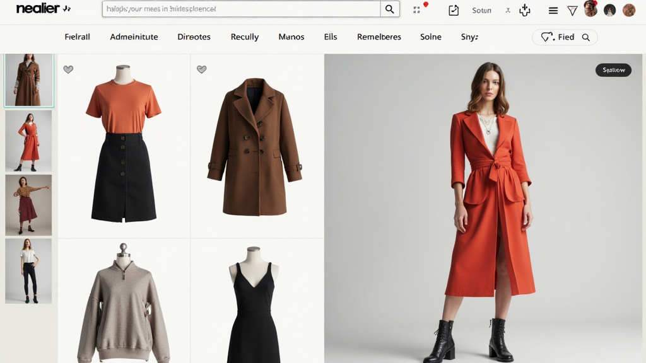
Task: Click the Spallow button on model photo
Action: [x=613, y=70]
